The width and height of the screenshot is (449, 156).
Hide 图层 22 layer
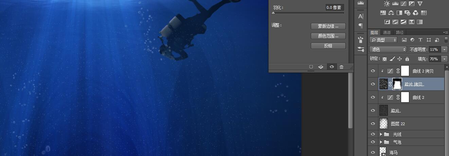tap(373, 124)
